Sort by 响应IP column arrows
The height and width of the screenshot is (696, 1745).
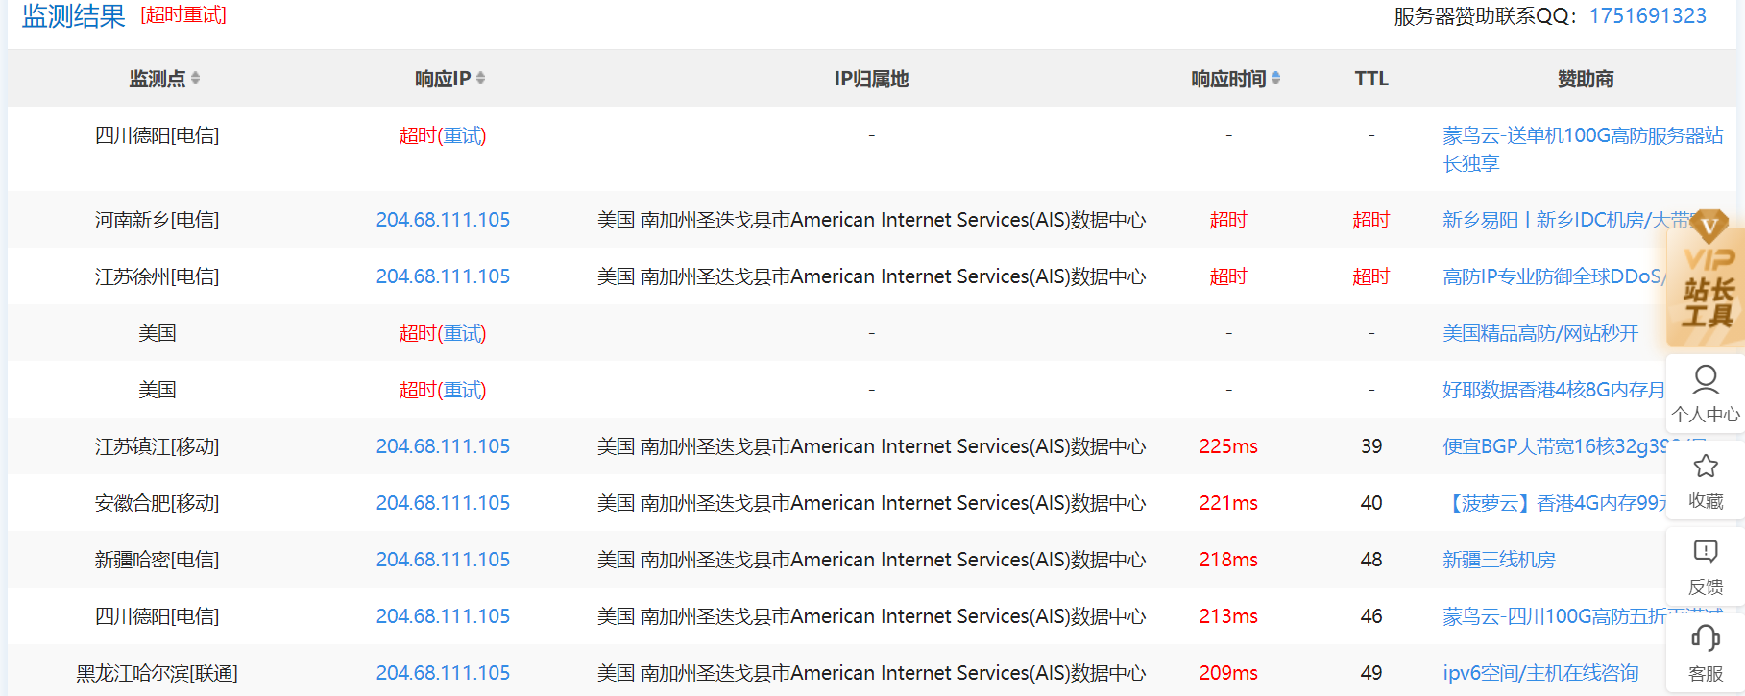480,79
